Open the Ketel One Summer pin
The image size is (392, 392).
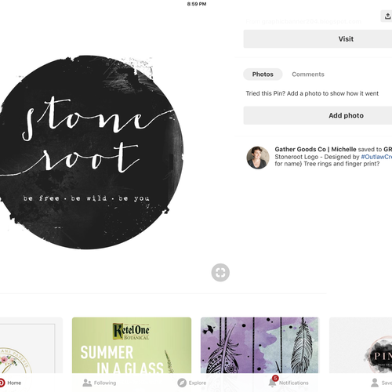click(132, 345)
